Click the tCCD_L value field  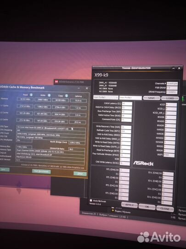(171, 109)
